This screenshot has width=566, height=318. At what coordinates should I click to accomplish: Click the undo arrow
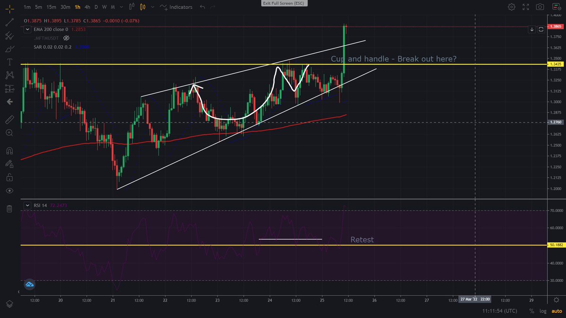coord(203,7)
